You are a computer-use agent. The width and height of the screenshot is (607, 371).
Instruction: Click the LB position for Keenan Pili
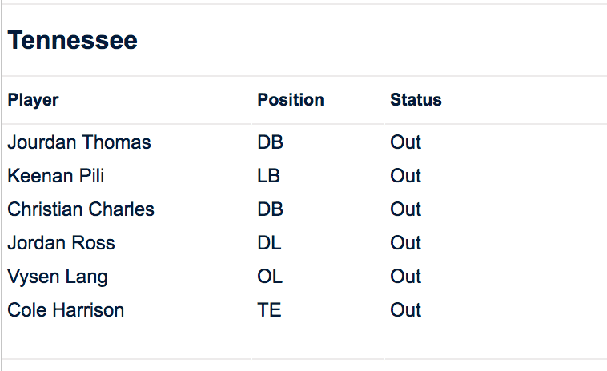coord(268,176)
